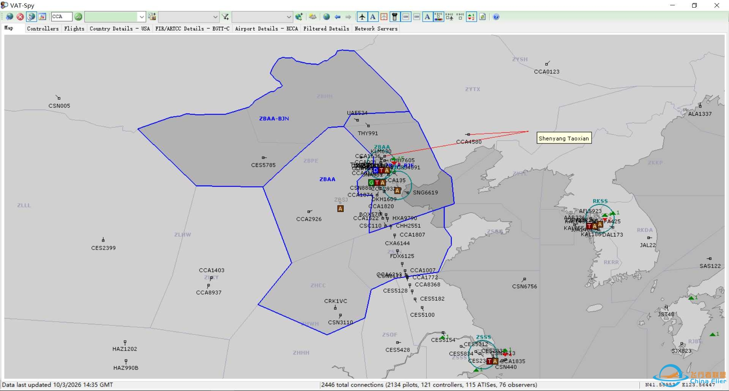
Task: Click the red-framed airplane icon
Action: click(384, 17)
